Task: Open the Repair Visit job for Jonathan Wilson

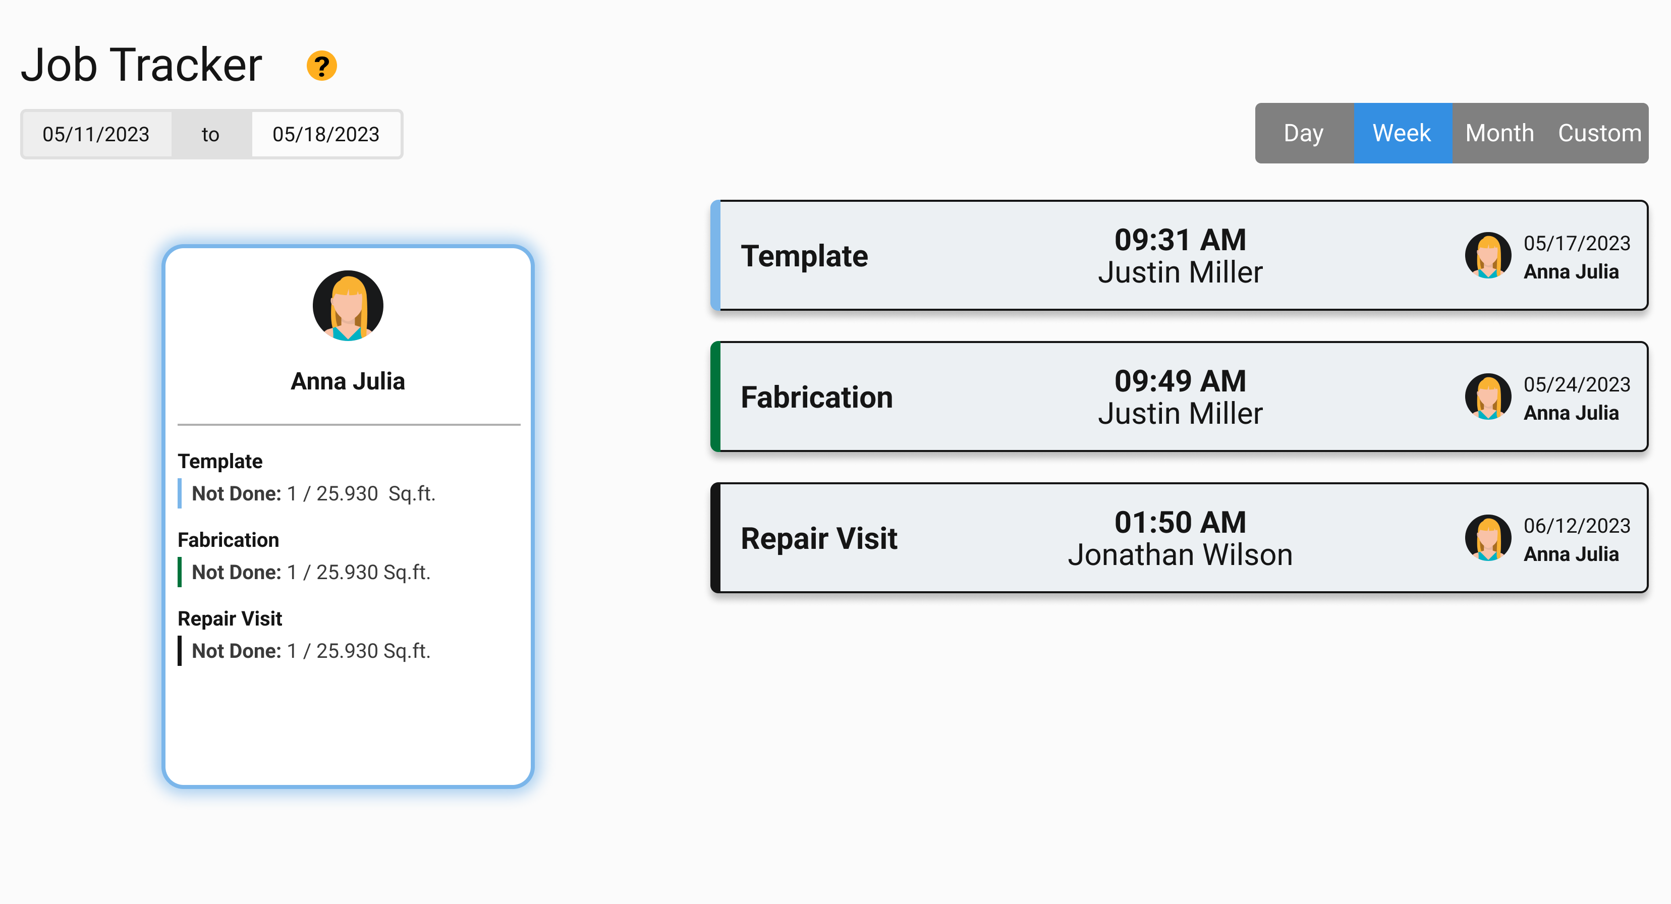Action: [x=1179, y=538]
